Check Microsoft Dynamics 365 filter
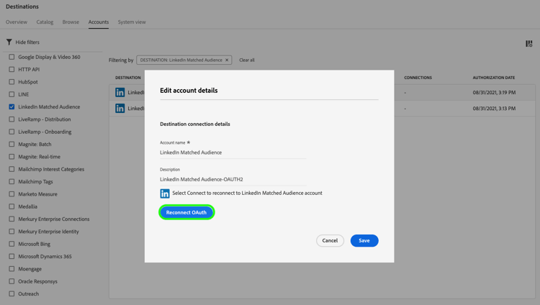 [12, 257]
